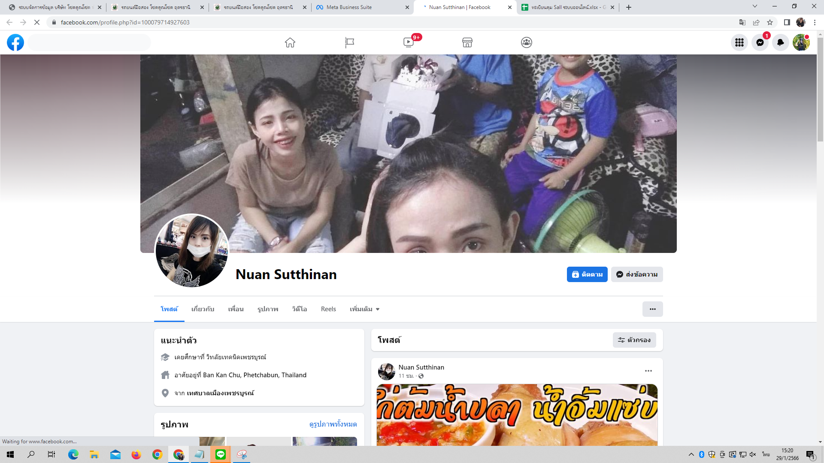Open LINE app in taskbar
Screen dimensions: 824x463
click(221, 454)
